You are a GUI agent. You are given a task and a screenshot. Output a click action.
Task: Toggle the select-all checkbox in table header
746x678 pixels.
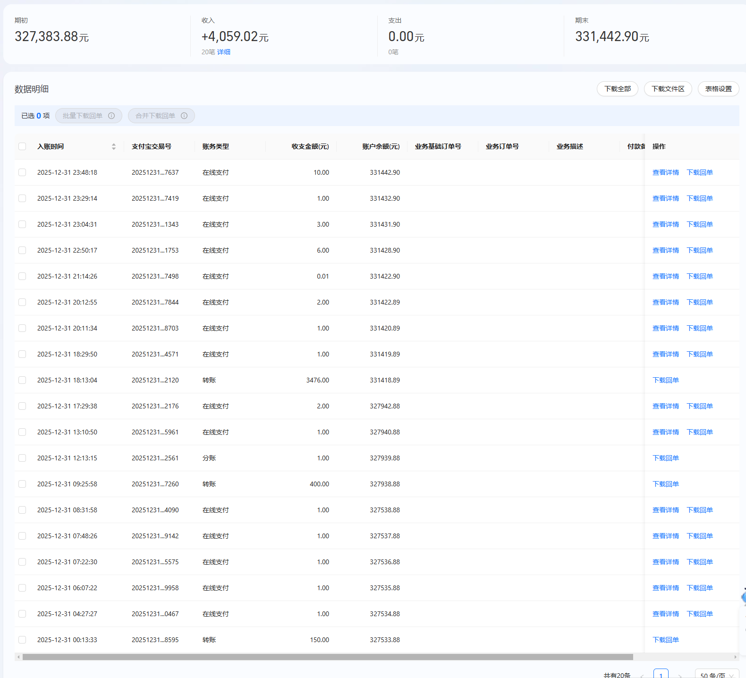(22, 146)
